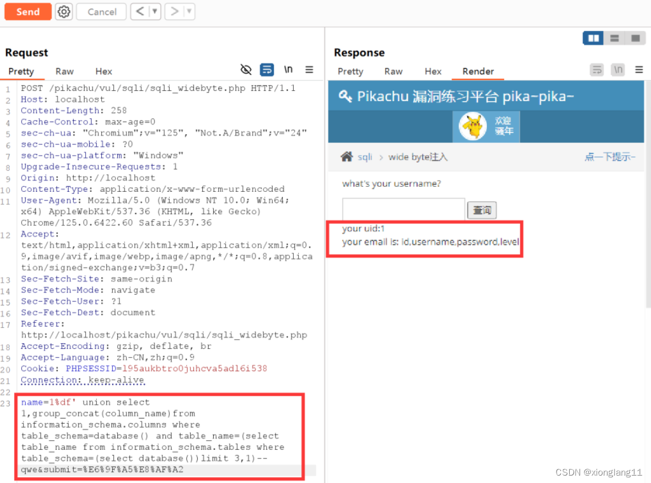This screenshot has width=651, height=483.
Task: Click the Connection: keep-alive header
Action: (x=83, y=379)
